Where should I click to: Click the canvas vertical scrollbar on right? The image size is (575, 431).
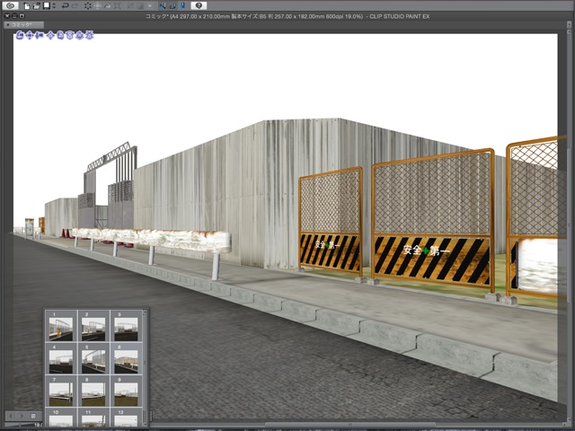[x=570, y=224]
